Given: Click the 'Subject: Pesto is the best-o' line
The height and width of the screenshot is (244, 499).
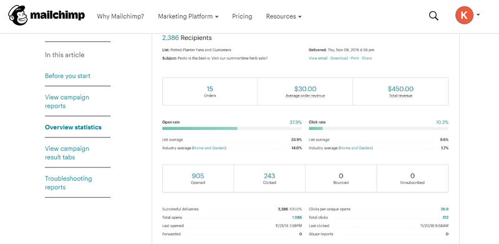Looking at the screenshot, I should pyautogui.click(x=215, y=58).
